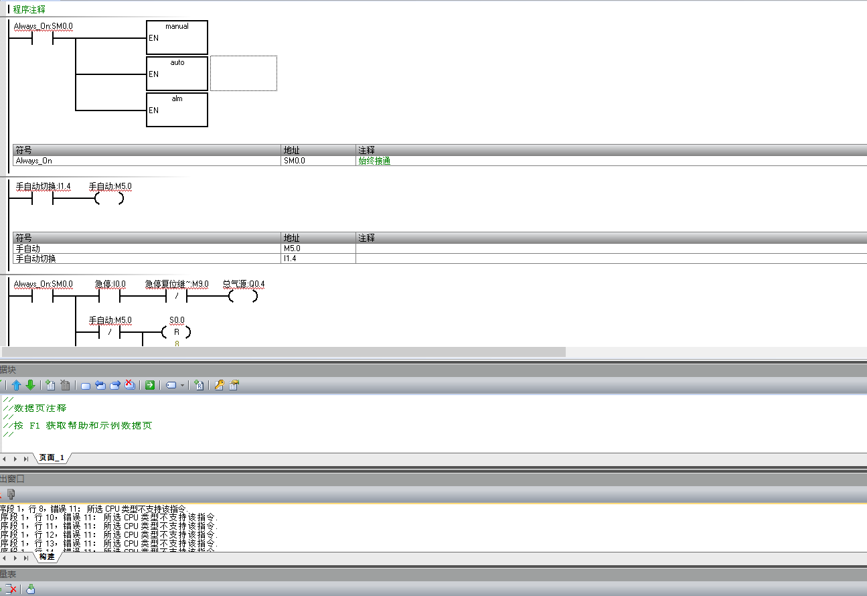867x596 pixels.
Task: Select the 构建 output tab
Action: click(47, 556)
